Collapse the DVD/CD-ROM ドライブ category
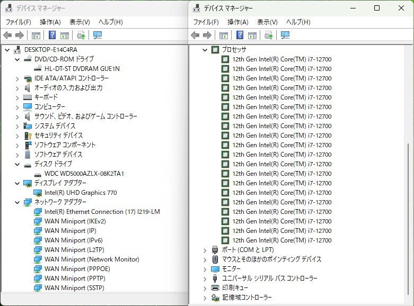 point(17,59)
